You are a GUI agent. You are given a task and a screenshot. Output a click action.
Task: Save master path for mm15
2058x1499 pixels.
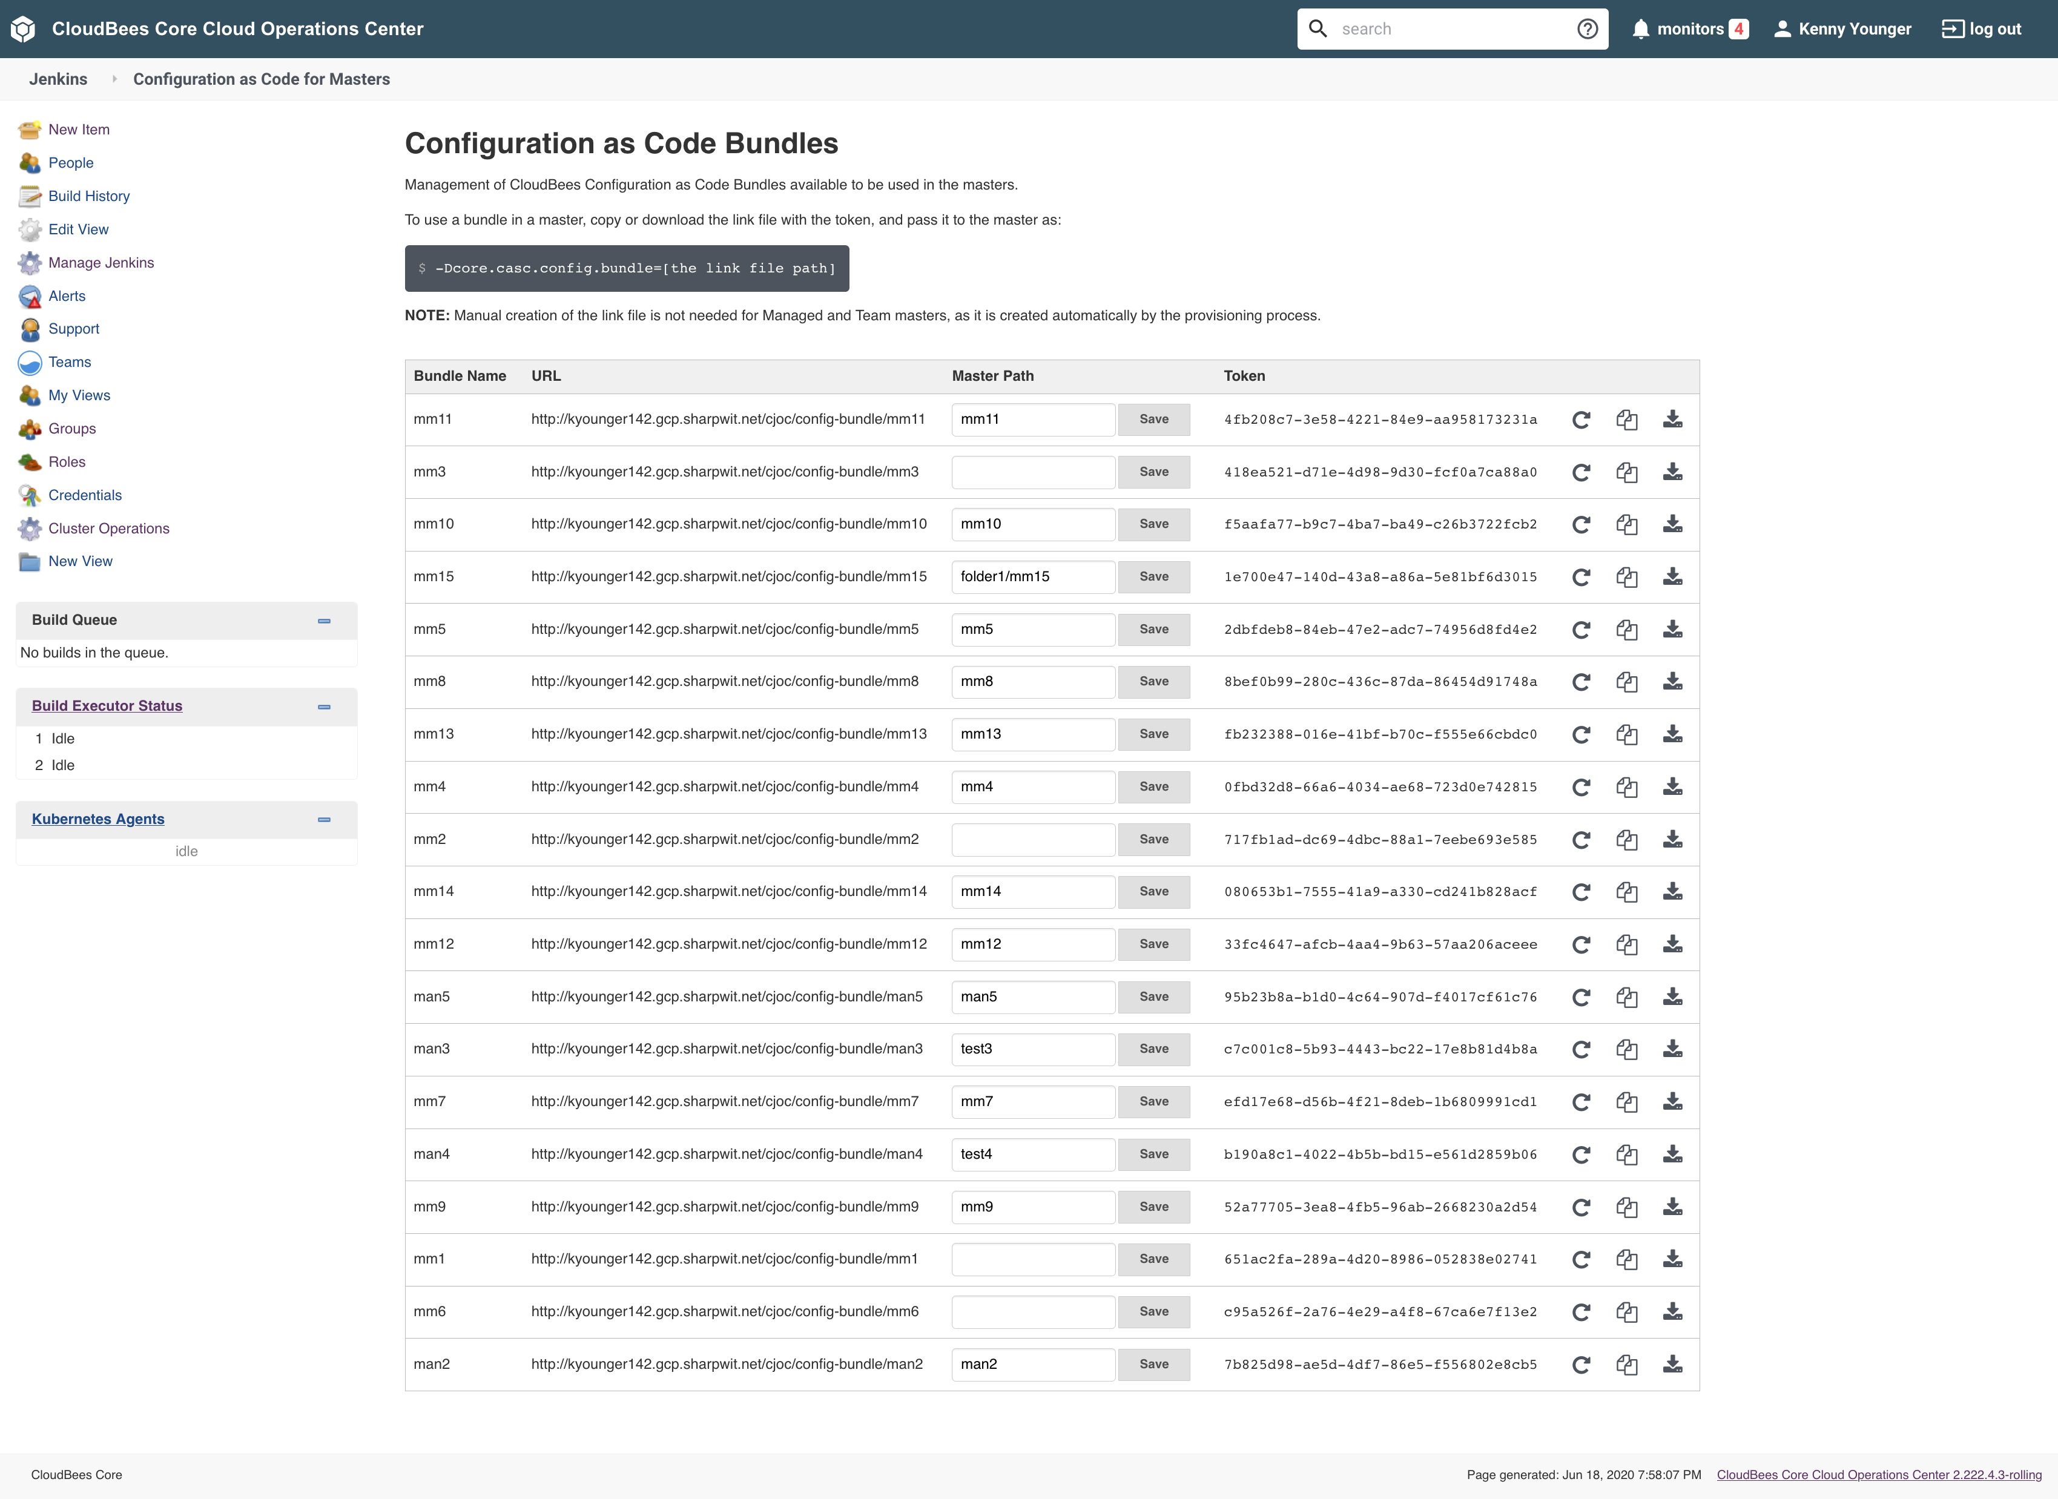pyautogui.click(x=1153, y=577)
